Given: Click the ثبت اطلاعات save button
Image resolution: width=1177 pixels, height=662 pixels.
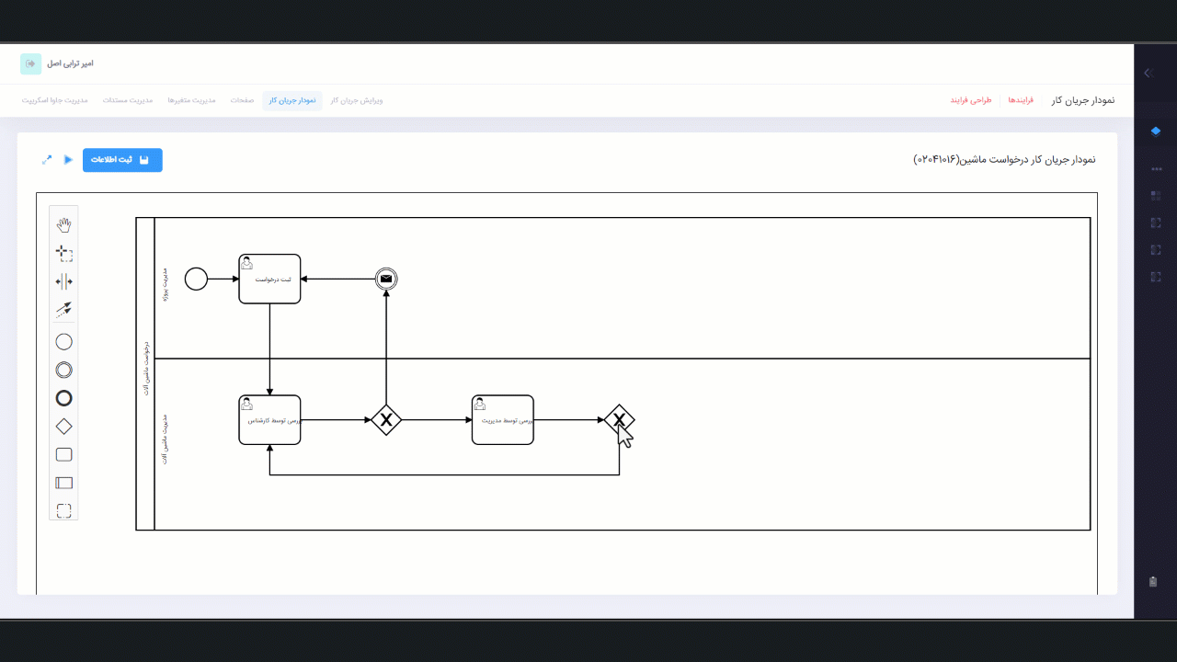Looking at the screenshot, I should pyautogui.click(x=122, y=160).
